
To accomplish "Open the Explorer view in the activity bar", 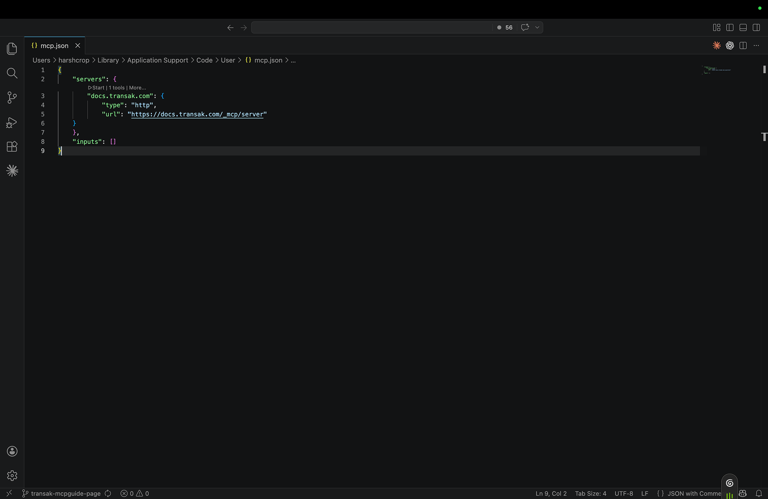I will point(12,48).
